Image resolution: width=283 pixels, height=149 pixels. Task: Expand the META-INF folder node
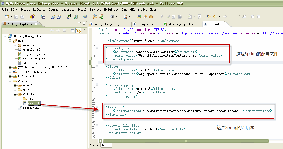click(15, 90)
